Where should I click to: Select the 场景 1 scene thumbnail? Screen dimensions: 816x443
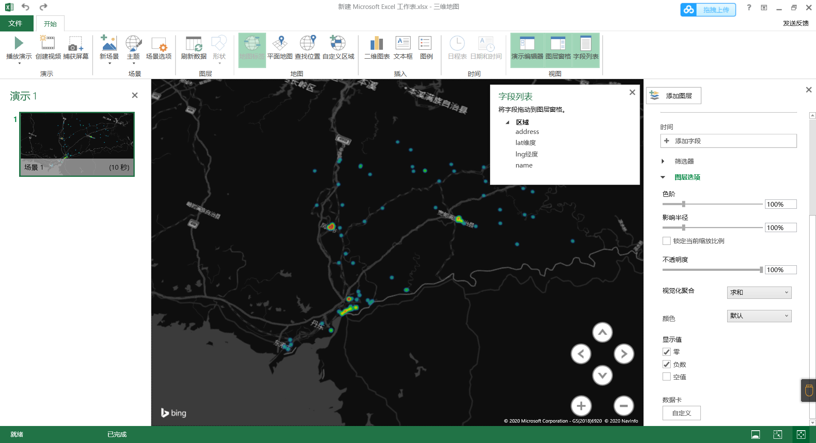point(77,144)
